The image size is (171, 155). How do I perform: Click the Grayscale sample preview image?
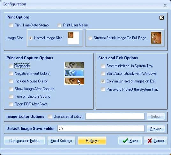(74, 65)
